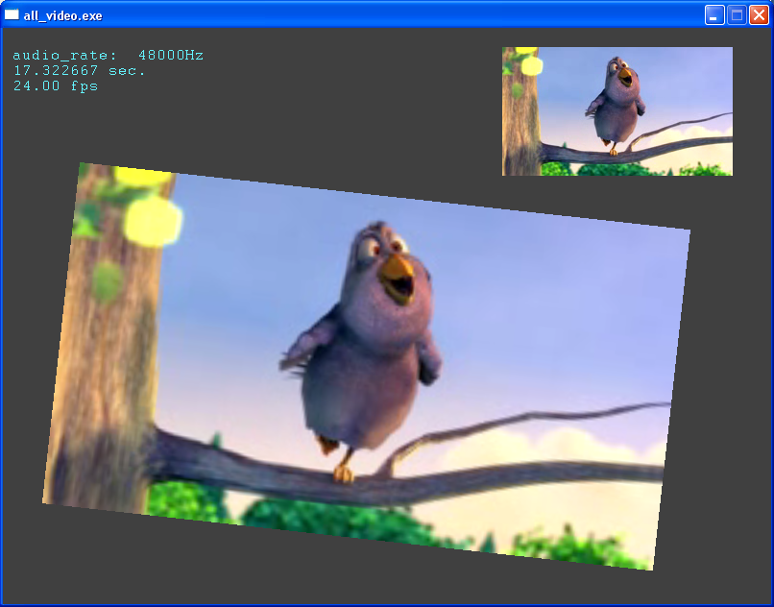This screenshot has width=774, height=607.
Task: Maximize the all_video.exe window
Action: [x=737, y=15]
